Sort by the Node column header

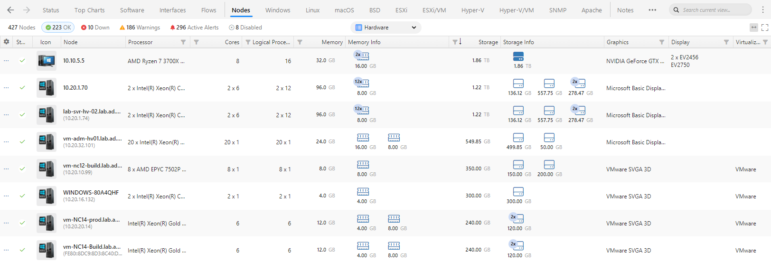(70, 42)
